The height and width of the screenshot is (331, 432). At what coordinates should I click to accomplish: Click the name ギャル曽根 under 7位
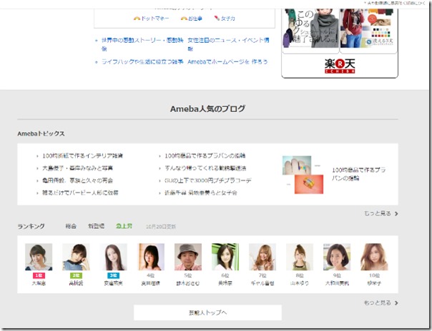click(x=262, y=283)
